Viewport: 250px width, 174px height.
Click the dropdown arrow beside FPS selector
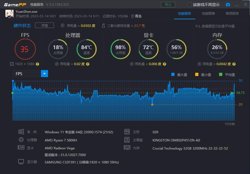[x=44, y=73]
